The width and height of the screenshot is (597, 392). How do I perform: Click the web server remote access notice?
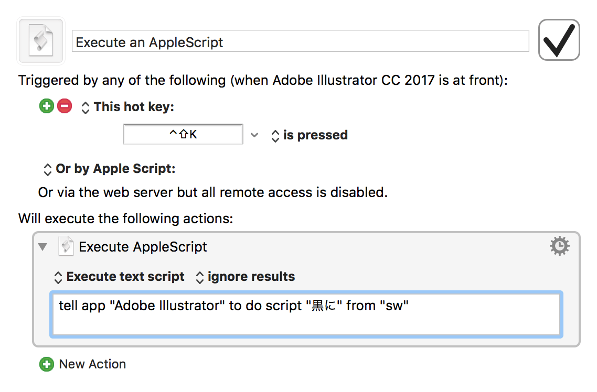213,192
